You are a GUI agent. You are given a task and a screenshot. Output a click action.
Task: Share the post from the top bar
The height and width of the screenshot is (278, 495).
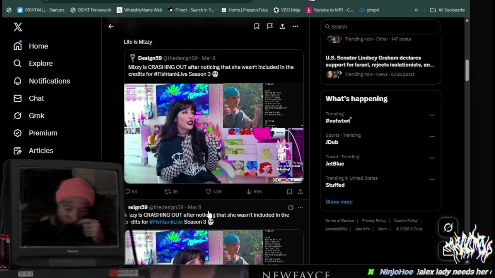tap(283, 26)
